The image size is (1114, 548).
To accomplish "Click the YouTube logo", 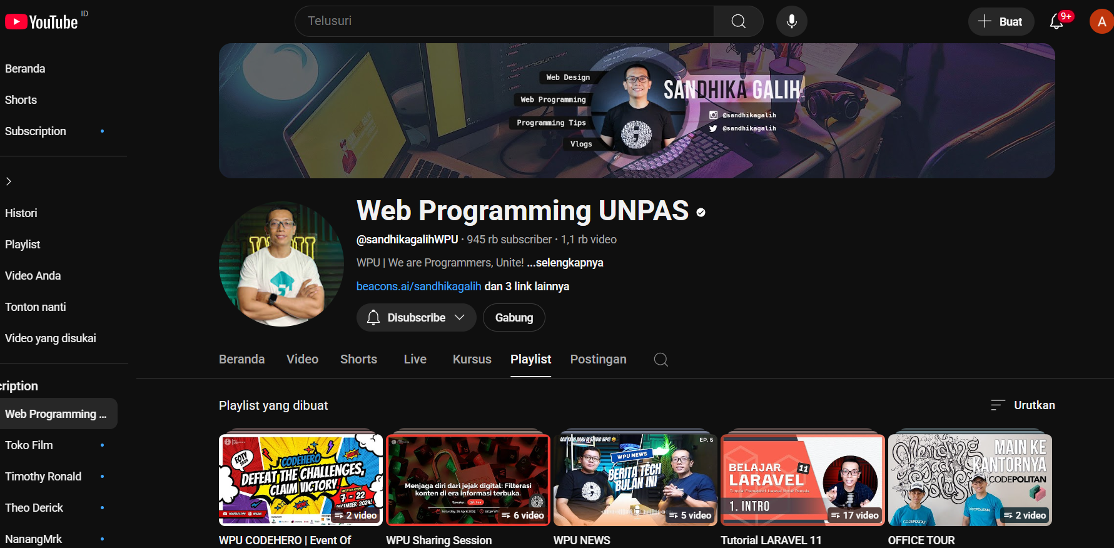I will [41, 22].
